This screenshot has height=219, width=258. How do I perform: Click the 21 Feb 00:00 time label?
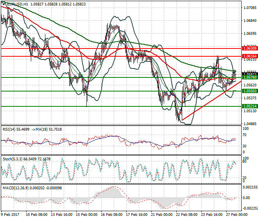coord(162,215)
